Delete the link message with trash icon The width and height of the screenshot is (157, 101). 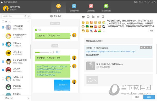click(x=150, y=47)
